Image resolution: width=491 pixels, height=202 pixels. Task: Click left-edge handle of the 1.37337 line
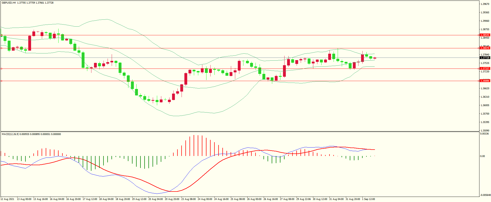click(1, 69)
